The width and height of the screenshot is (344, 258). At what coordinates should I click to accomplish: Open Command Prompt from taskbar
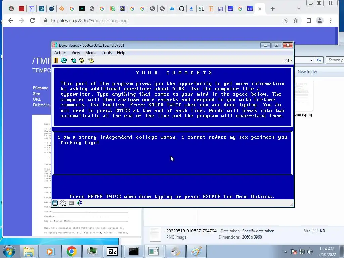pyautogui.click(x=133, y=251)
